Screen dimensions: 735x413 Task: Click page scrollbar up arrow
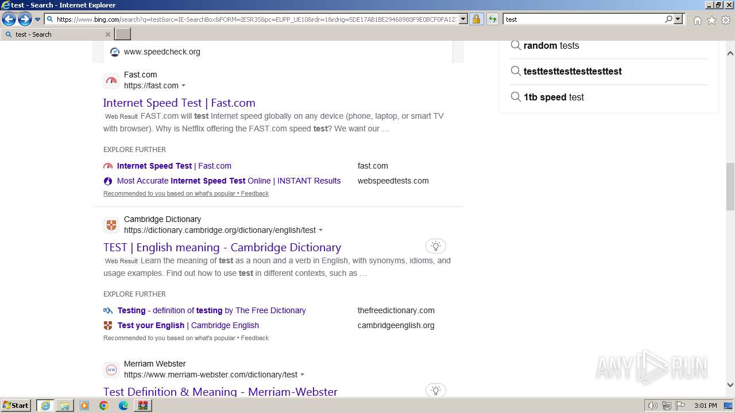point(730,53)
